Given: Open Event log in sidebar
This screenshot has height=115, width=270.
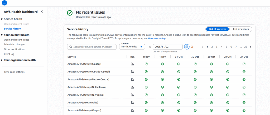Looking at the screenshot, I should [x=9, y=54].
